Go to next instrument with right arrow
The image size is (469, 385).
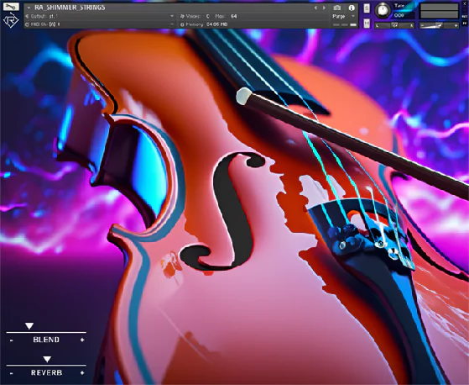click(x=324, y=8)
